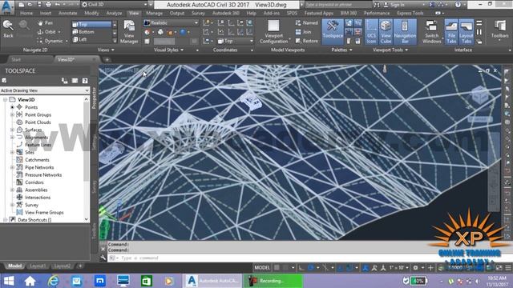Expand the Point Groups tree node

[12, 114]
